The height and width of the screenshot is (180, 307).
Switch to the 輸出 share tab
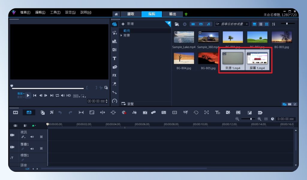pos(172,14)
